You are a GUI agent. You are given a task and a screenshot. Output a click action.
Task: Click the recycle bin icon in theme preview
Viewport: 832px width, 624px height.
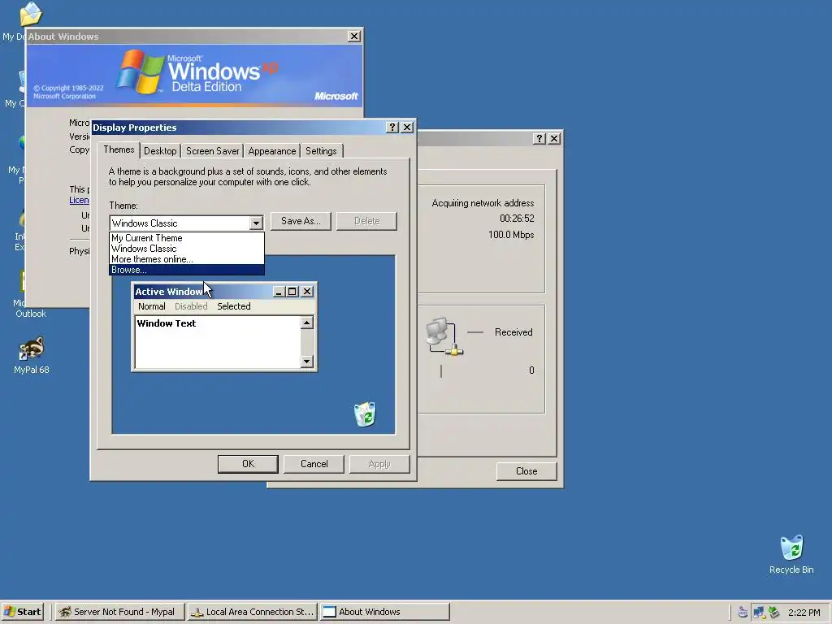[365, 414]
